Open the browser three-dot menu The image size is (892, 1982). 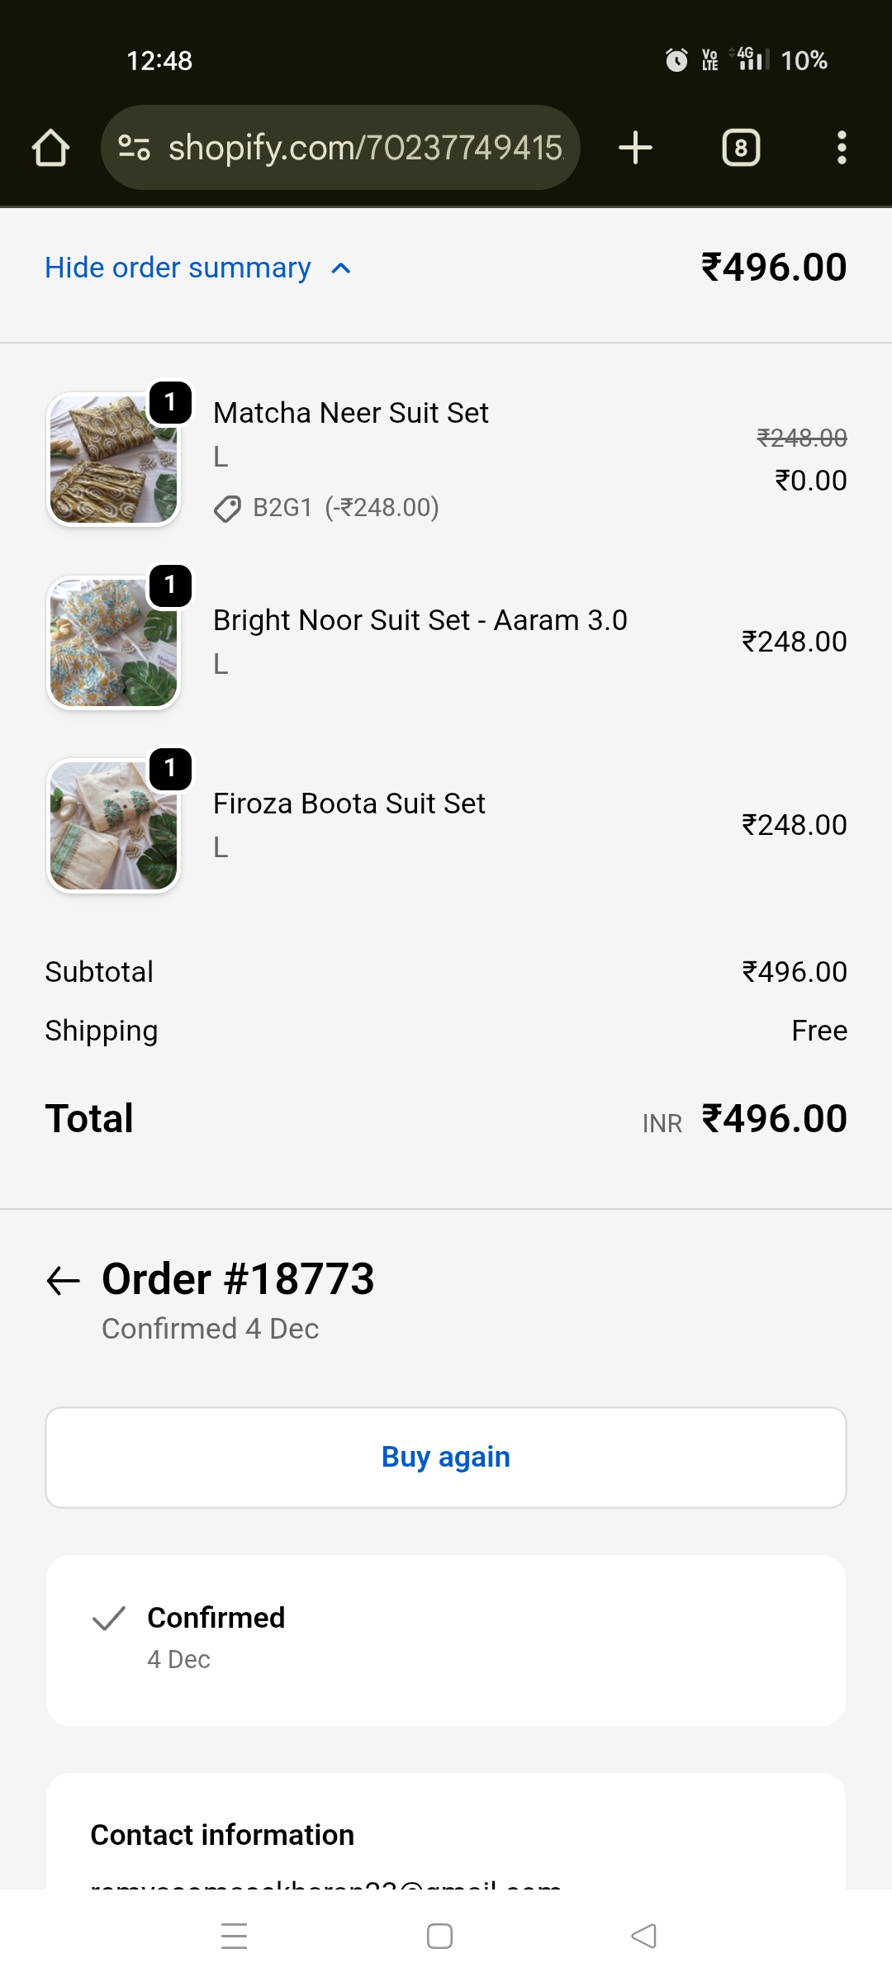pyautogui.click(x=841, y=148)
